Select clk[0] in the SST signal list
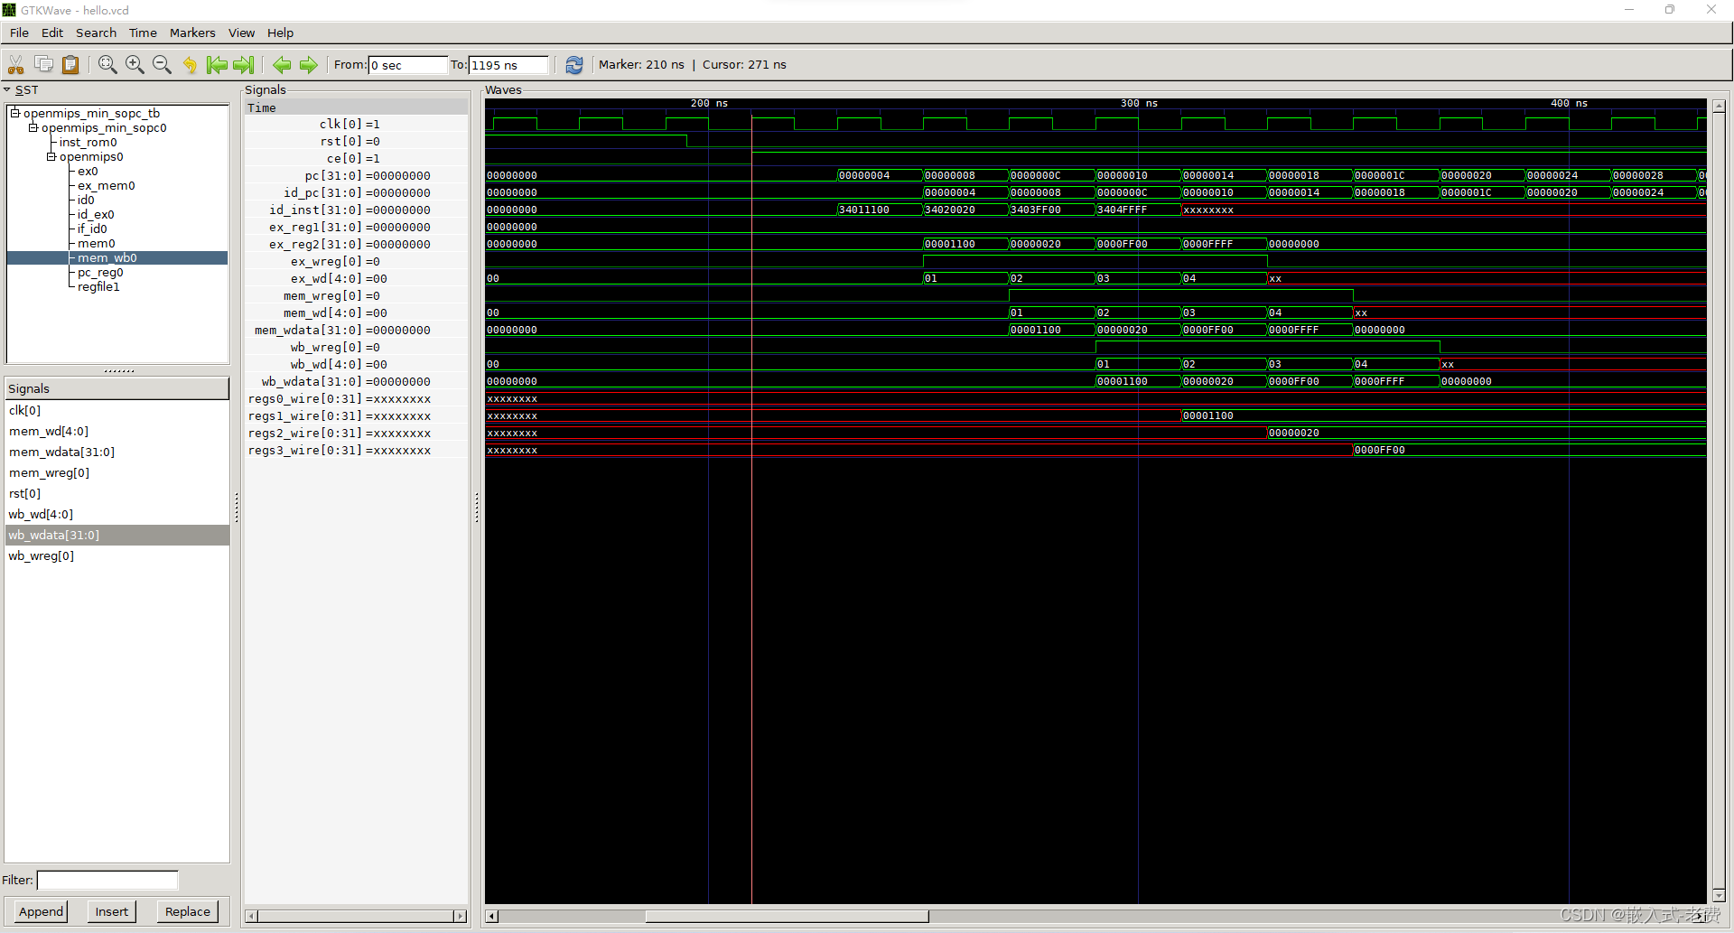Image resolution: width=1734 pixels, height=933 pixels. (x=117, y=410)
